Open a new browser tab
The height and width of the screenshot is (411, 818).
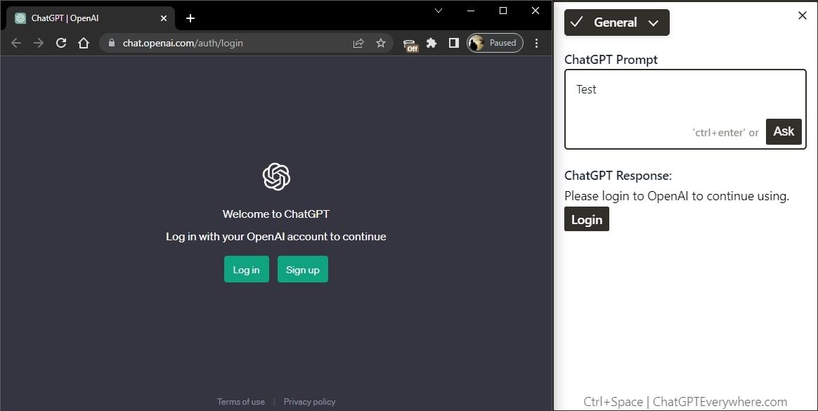pyautogui.click(x=190, y=18)
